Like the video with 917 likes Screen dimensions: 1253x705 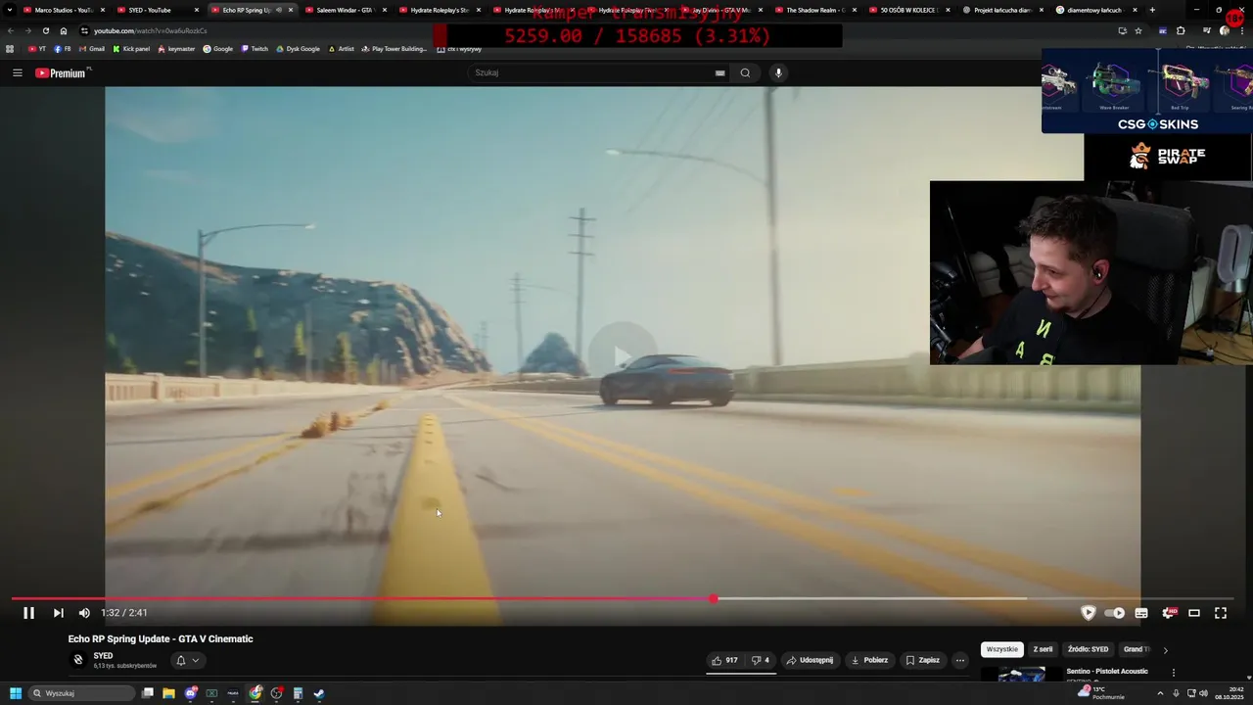tap(724, 660)
